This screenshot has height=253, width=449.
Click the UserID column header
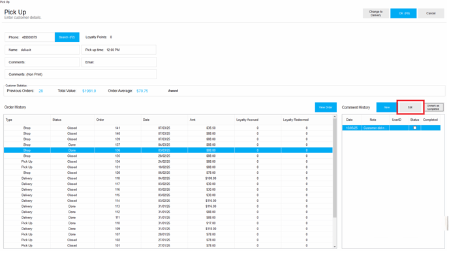coord(399,120)
